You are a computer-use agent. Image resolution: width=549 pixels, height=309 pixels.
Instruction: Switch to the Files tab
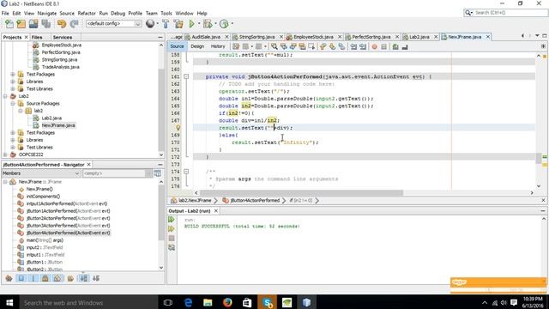(37, 37)
